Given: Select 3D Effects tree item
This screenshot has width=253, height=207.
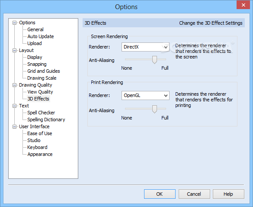Looking at the screenshot, I should click(38, 99).
